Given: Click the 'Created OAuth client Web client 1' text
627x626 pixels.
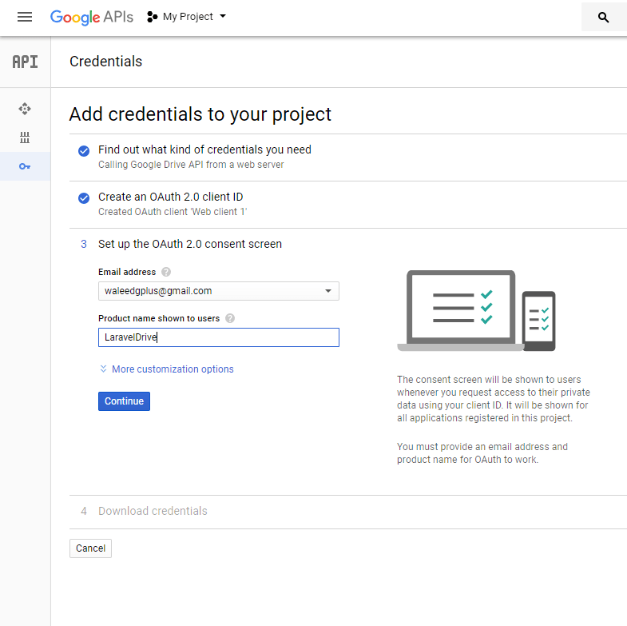Looking at the screenshot, I should (x=173, y=212).
